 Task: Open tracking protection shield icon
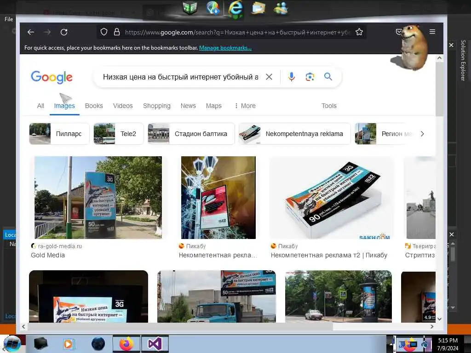103,32
